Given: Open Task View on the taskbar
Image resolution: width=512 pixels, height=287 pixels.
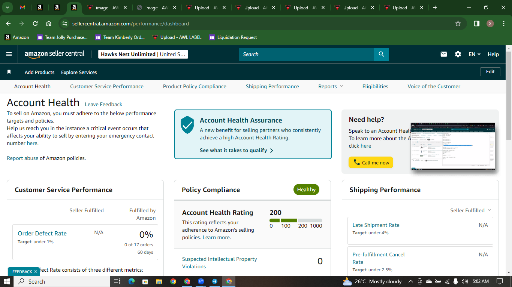Looking at the screenshot, I should pyautogui.click(x=117, y=281).
